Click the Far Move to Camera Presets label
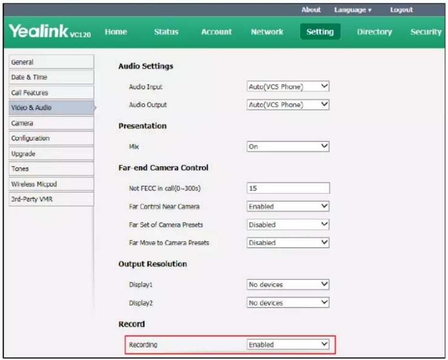The width and height of the screenshot is (448, 360). 169,243
